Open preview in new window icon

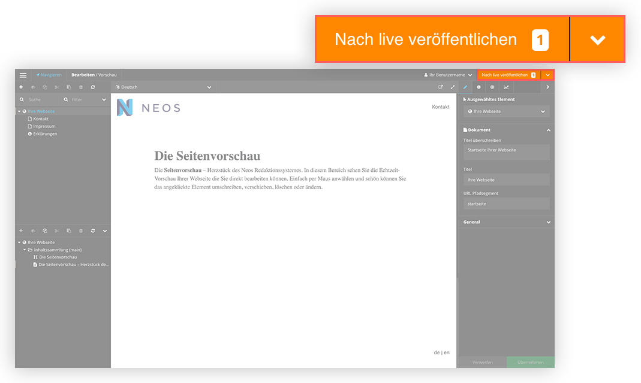pos(441,87)
